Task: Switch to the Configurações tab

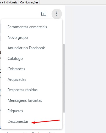Action: coord(29,2)
